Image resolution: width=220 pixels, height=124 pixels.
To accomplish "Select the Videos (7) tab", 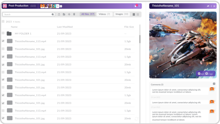I will [x=104, y=14].
